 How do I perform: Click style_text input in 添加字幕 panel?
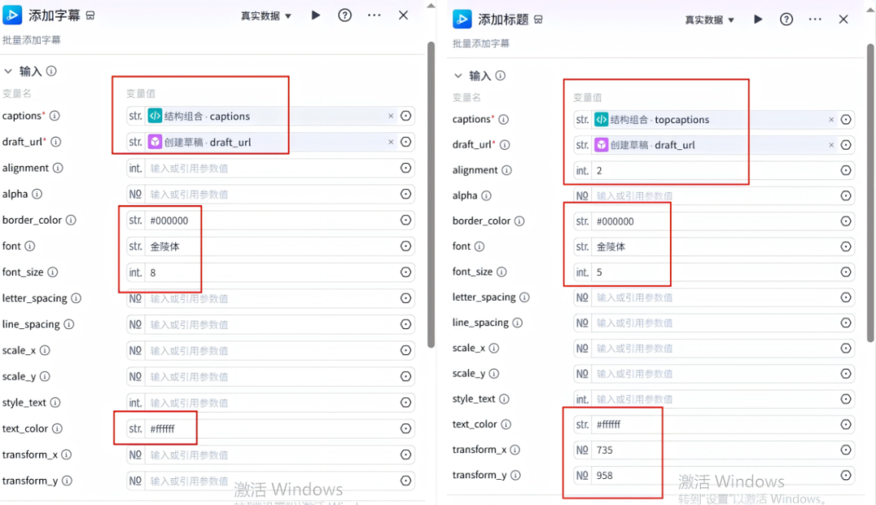click(271, 403)
